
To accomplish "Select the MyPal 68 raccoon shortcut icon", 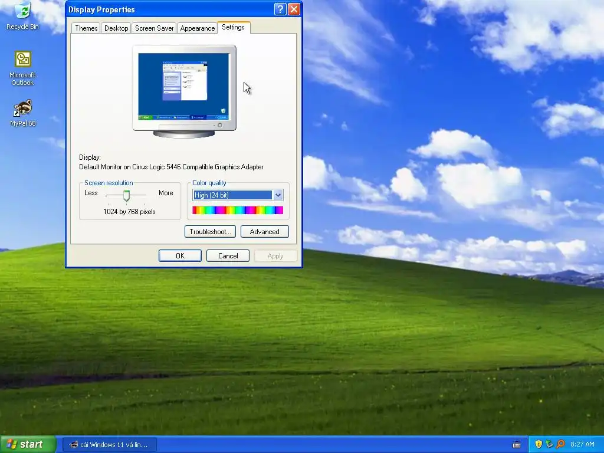I will click(23, 113).
